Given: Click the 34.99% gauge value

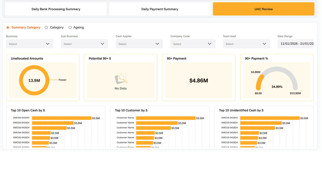Looking at the screenshot, I should 277,87.
